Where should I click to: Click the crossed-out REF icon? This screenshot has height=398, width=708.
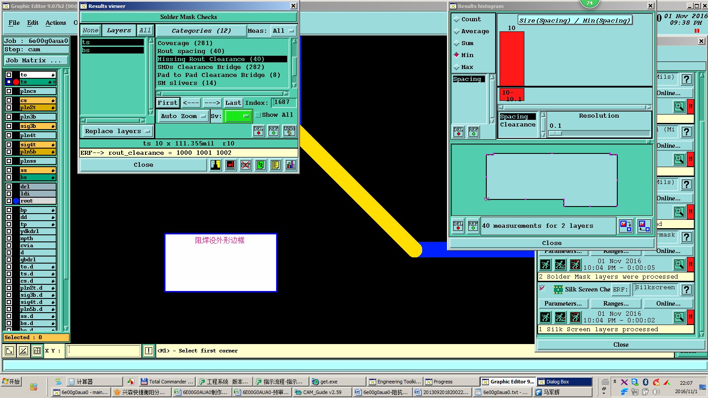(x=246, y=165)
